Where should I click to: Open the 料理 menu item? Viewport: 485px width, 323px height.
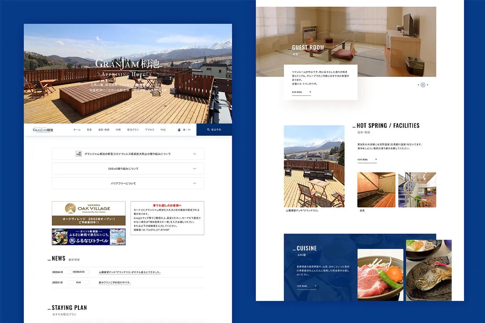coord(118,130)
